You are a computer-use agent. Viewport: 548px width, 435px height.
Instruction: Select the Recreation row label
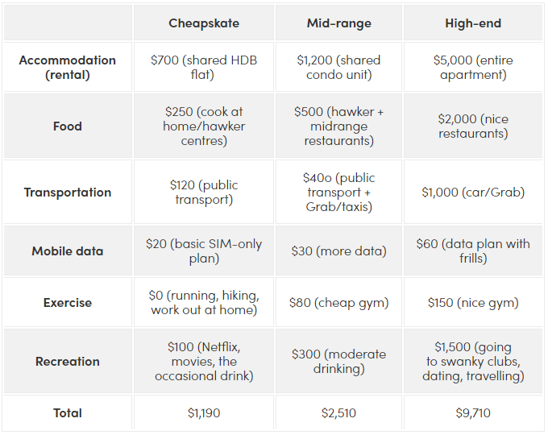tap(68, 362)
